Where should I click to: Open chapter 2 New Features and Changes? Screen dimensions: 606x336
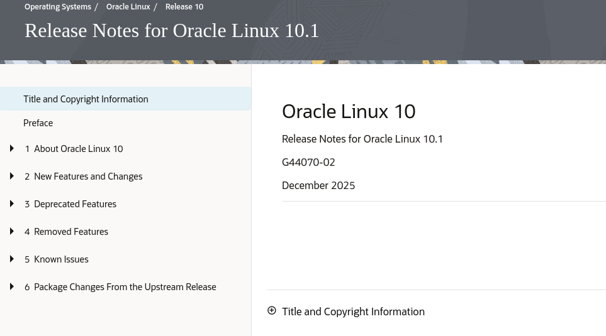pos(84,176)
